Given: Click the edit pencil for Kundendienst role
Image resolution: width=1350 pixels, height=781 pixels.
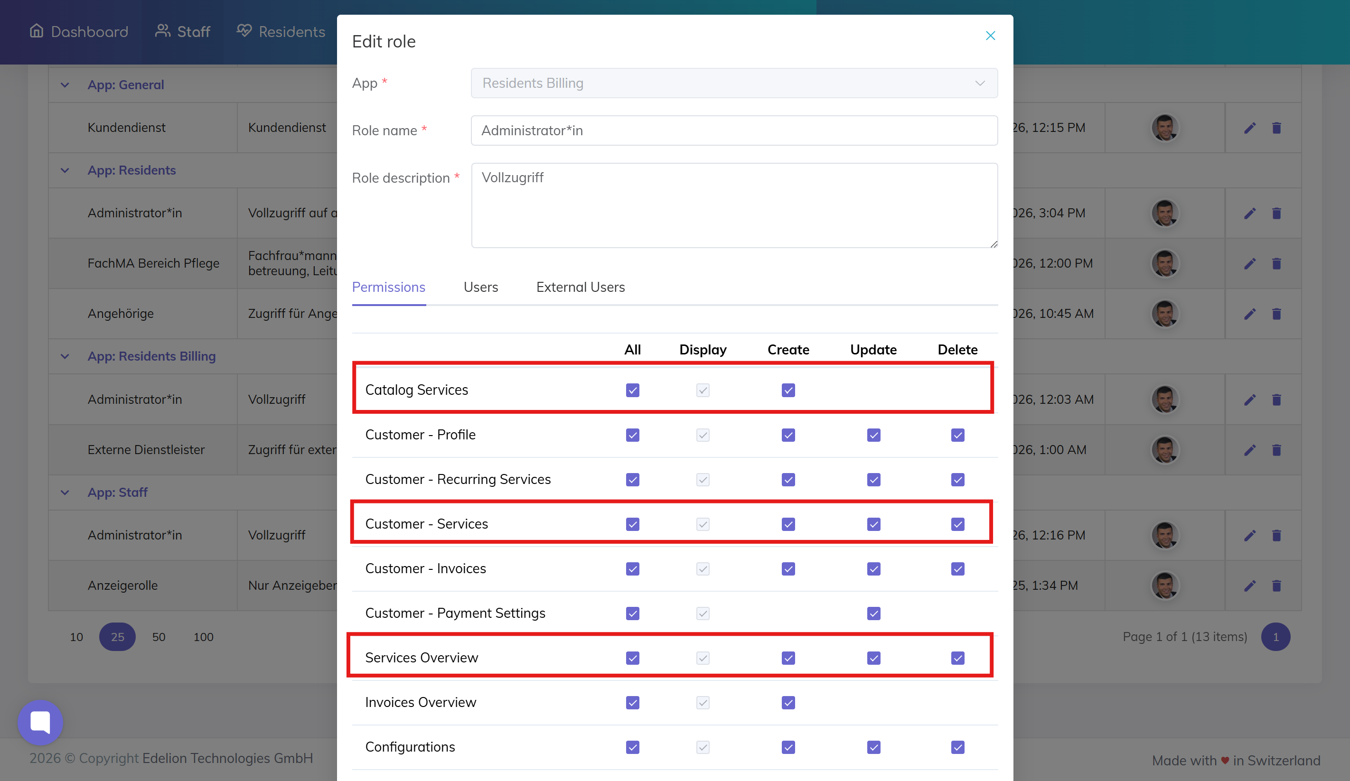Looking at the screenshot, I should point(1249,128).
